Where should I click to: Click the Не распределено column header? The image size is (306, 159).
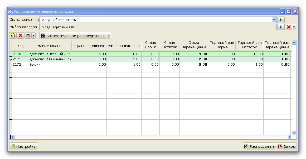pos(124,46)
